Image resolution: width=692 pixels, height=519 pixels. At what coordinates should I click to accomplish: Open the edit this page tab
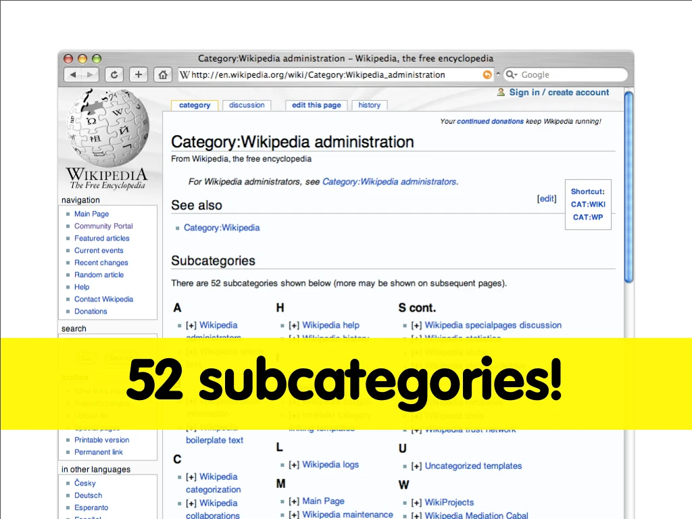click(316, 105)
